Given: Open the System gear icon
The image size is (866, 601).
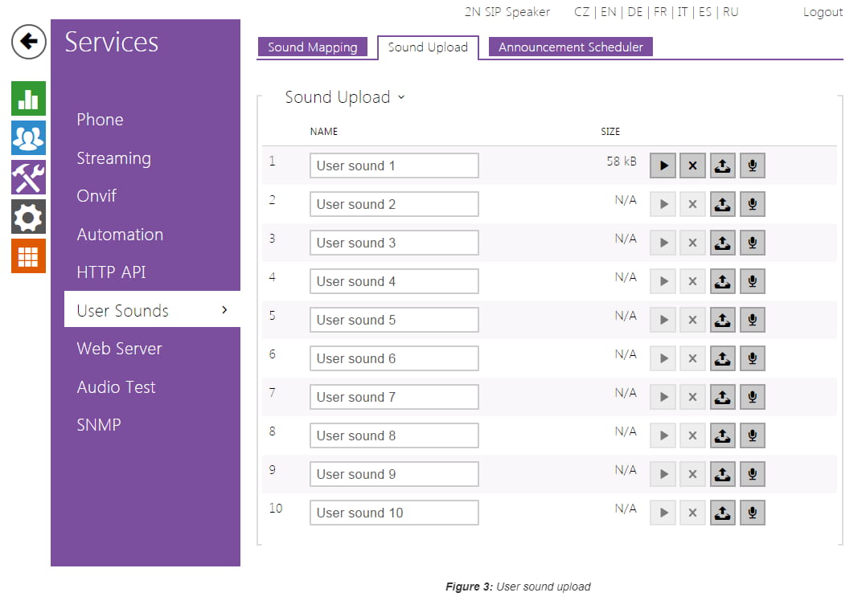Looking at the screenshot, I should point(28,217).
